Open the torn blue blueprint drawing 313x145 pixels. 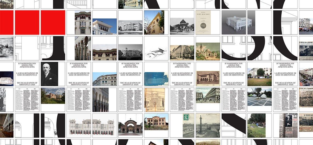click(156, 79)
